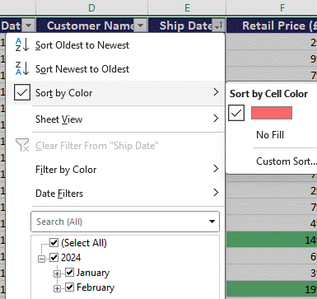The image size is (317, 299).
Task: Uncheck the 2024 year checkbox
Action: (54, 258)
